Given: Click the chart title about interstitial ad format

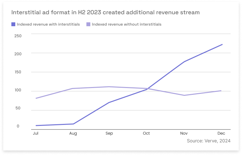Looking at the screenshot, I should pos(106,12).
